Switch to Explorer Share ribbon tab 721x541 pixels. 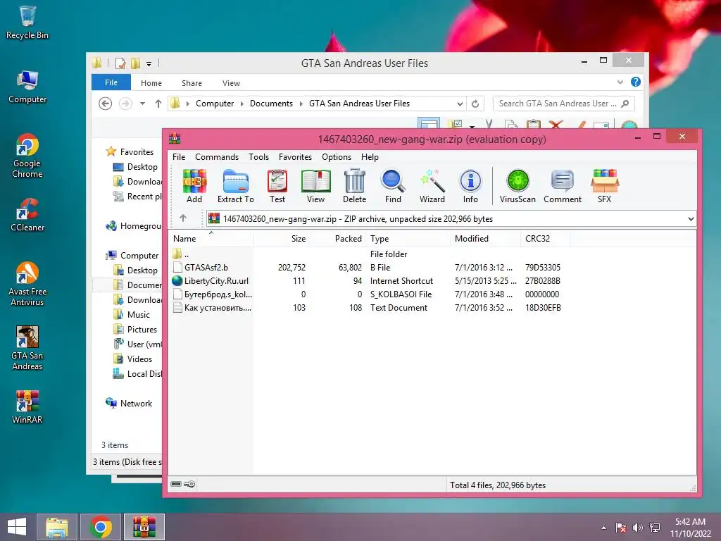[192, 83]
